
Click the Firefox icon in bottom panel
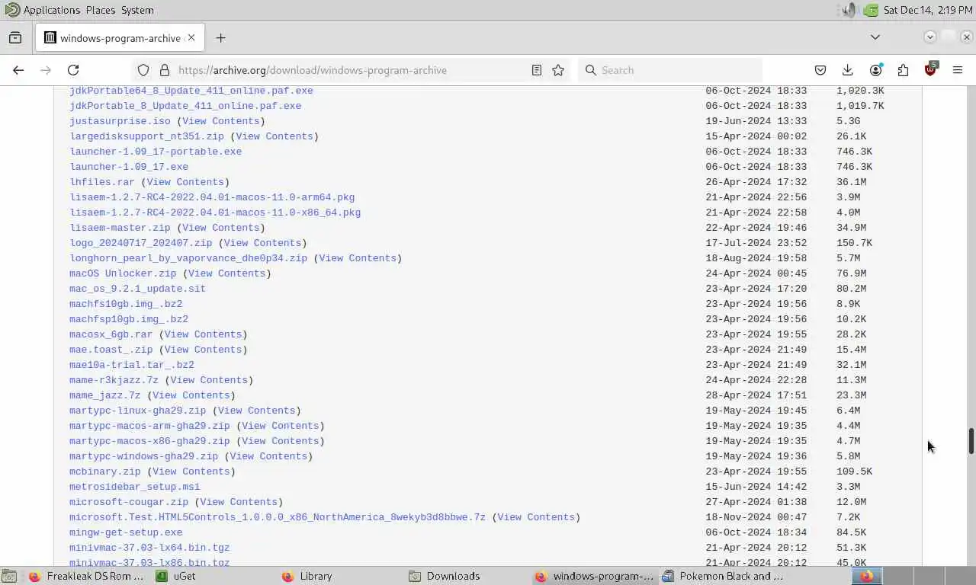(x=866, y=576)
